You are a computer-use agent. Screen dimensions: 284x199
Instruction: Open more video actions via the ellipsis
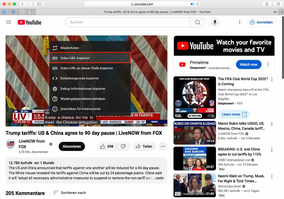point(163,146)
